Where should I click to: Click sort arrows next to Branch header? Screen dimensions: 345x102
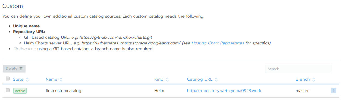pos(314,80)
